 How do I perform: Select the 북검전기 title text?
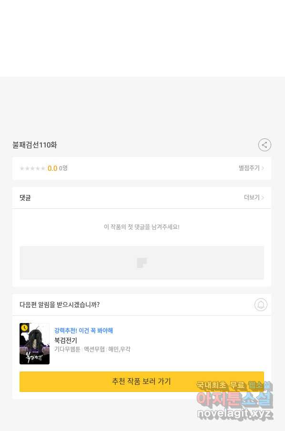click(66, 340)
